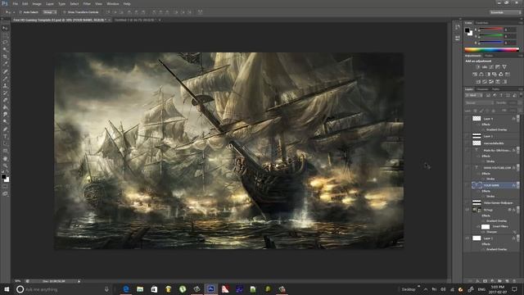
Task: Select the History Brush tool
Action: 5,93
